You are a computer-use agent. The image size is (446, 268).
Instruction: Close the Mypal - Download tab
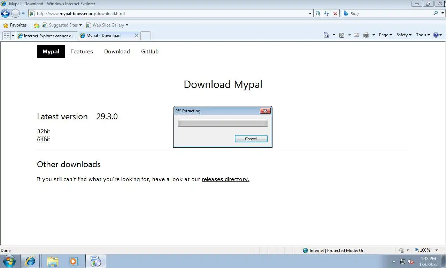[x=136, y=36]
